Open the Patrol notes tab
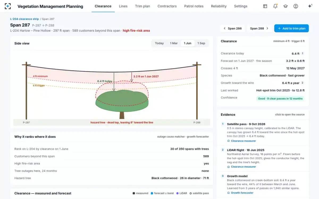 coord(194,6)
